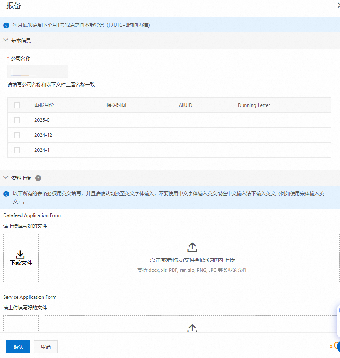The width and height of the screenshot is (340, 358).
Task: Click the 确认 button
Action: [x=18, y=347]
